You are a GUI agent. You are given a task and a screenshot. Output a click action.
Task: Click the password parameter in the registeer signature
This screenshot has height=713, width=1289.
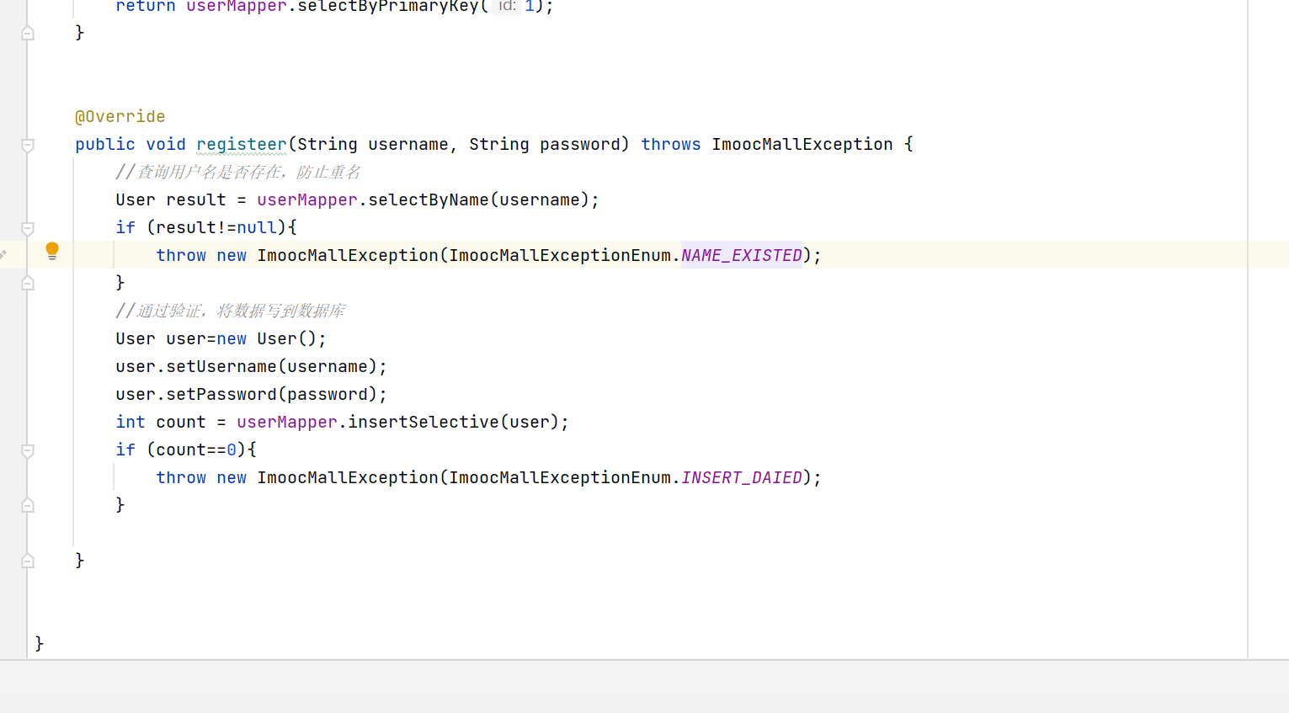click(580, 144)
